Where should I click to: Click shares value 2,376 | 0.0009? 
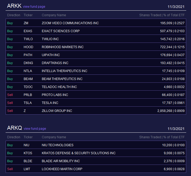click(x=174, y=161)
